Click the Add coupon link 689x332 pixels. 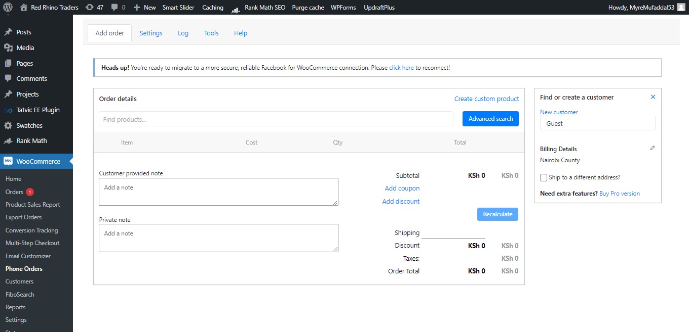point(402,188)
